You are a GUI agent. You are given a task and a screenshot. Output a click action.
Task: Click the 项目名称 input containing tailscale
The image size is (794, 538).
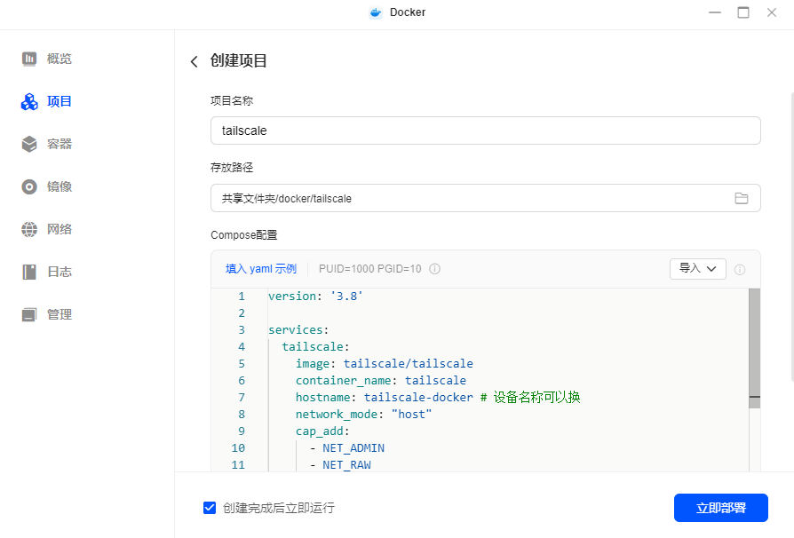[485, 131]
